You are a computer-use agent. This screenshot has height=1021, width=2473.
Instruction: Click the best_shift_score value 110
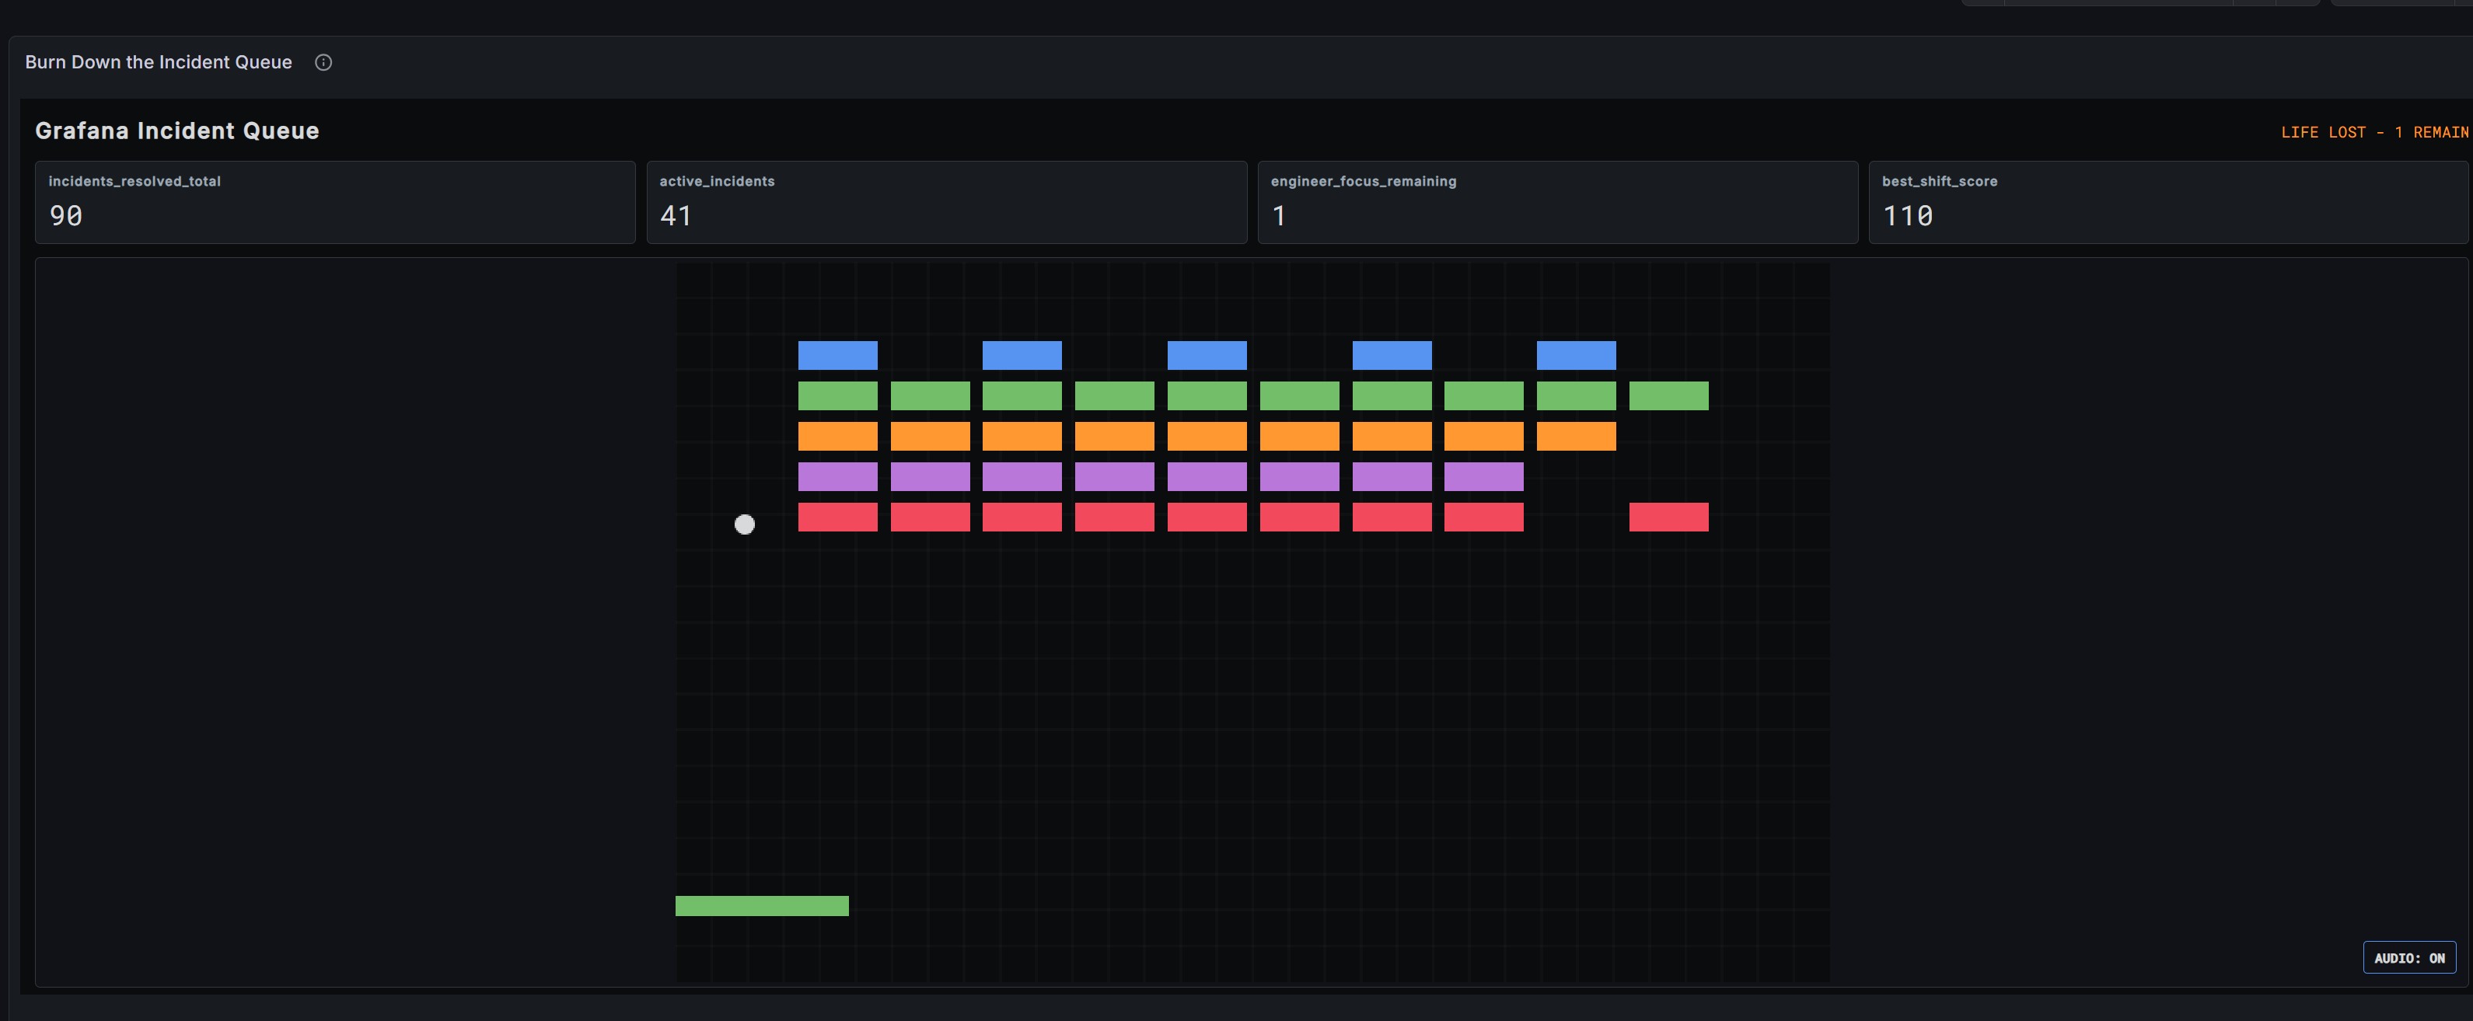click(x=1908, y=216)
